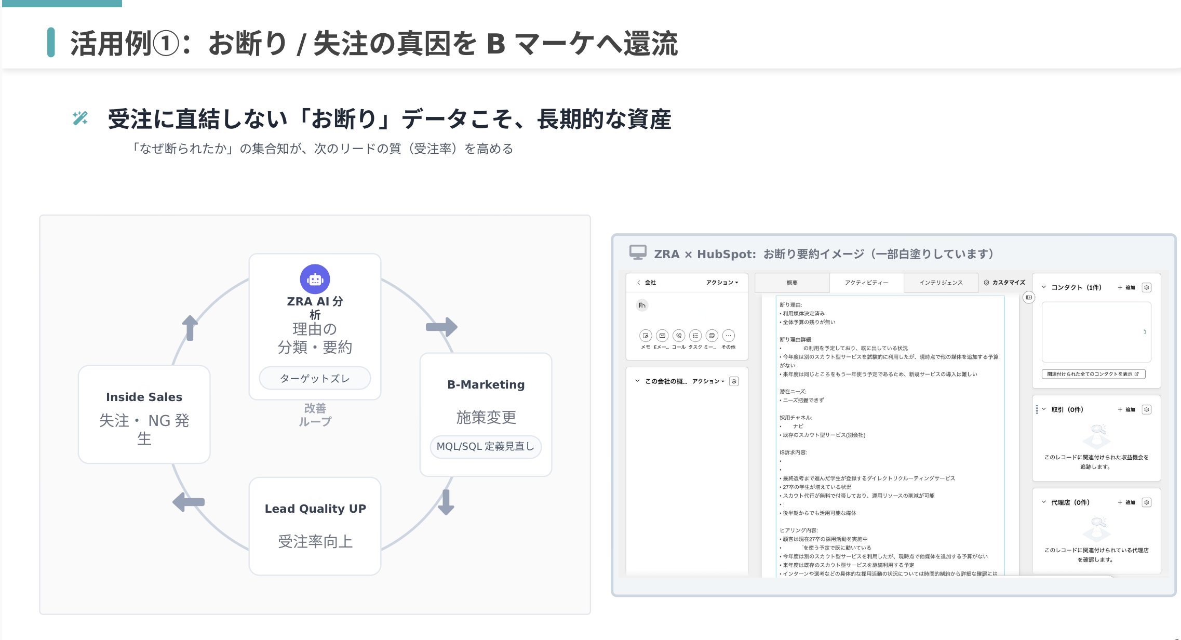1181x640 pixels.
Task: Switch to the 概要 tab
Action: click(x=791, y=283)
